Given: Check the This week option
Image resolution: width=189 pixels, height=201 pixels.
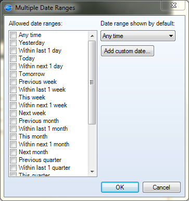Looking at the screenshot, I should click(13, 97).
